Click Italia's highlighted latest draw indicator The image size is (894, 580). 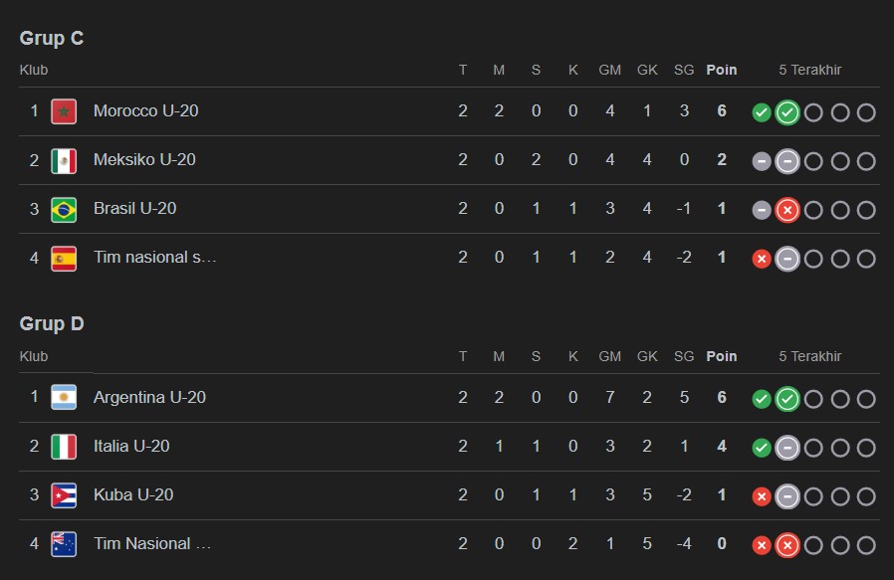pyautogui.click(x=787, y=448)
